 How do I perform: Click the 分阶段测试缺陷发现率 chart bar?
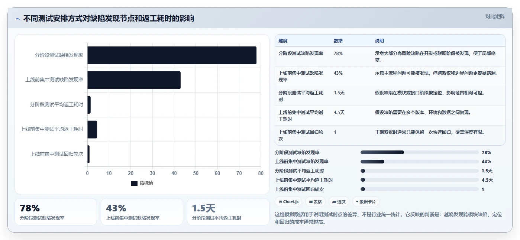point(172,55)
